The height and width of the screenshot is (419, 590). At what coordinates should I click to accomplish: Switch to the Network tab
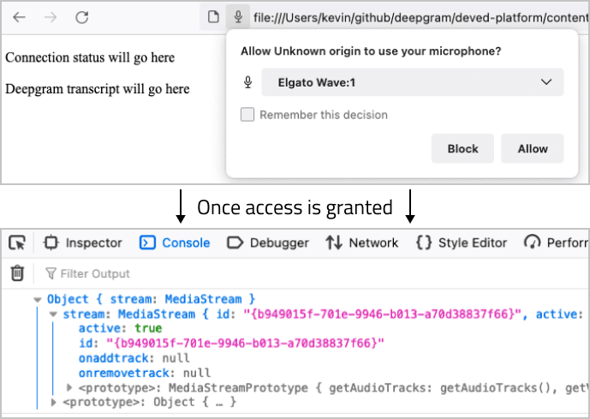pos(362,242)
